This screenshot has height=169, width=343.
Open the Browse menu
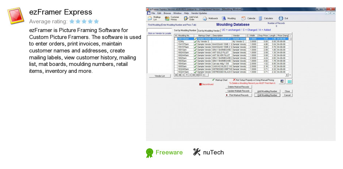point(167,13)
